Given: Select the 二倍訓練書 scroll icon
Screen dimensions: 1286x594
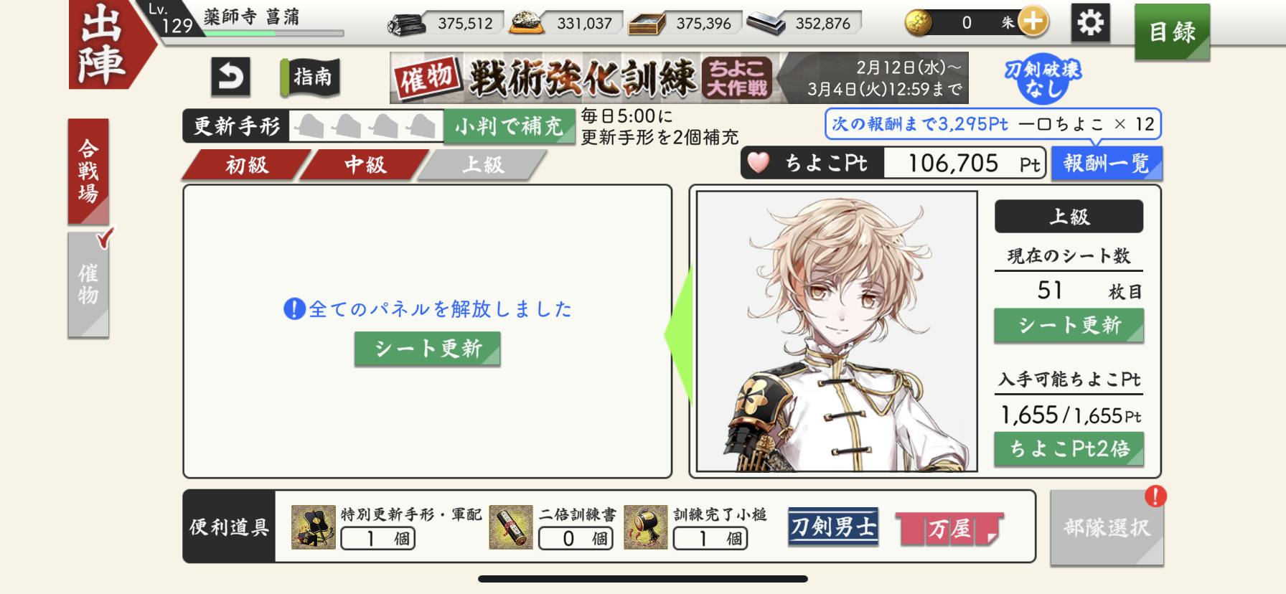Looking at the screenshot, I should coord(511,527).
